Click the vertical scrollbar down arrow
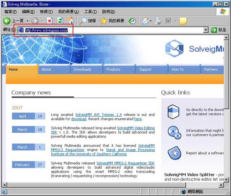Image resolution: width=231 pixels, height=196 pixels. [x=226, y=179]
